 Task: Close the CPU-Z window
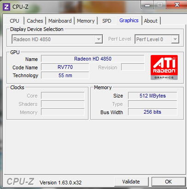tap(176, 5)
